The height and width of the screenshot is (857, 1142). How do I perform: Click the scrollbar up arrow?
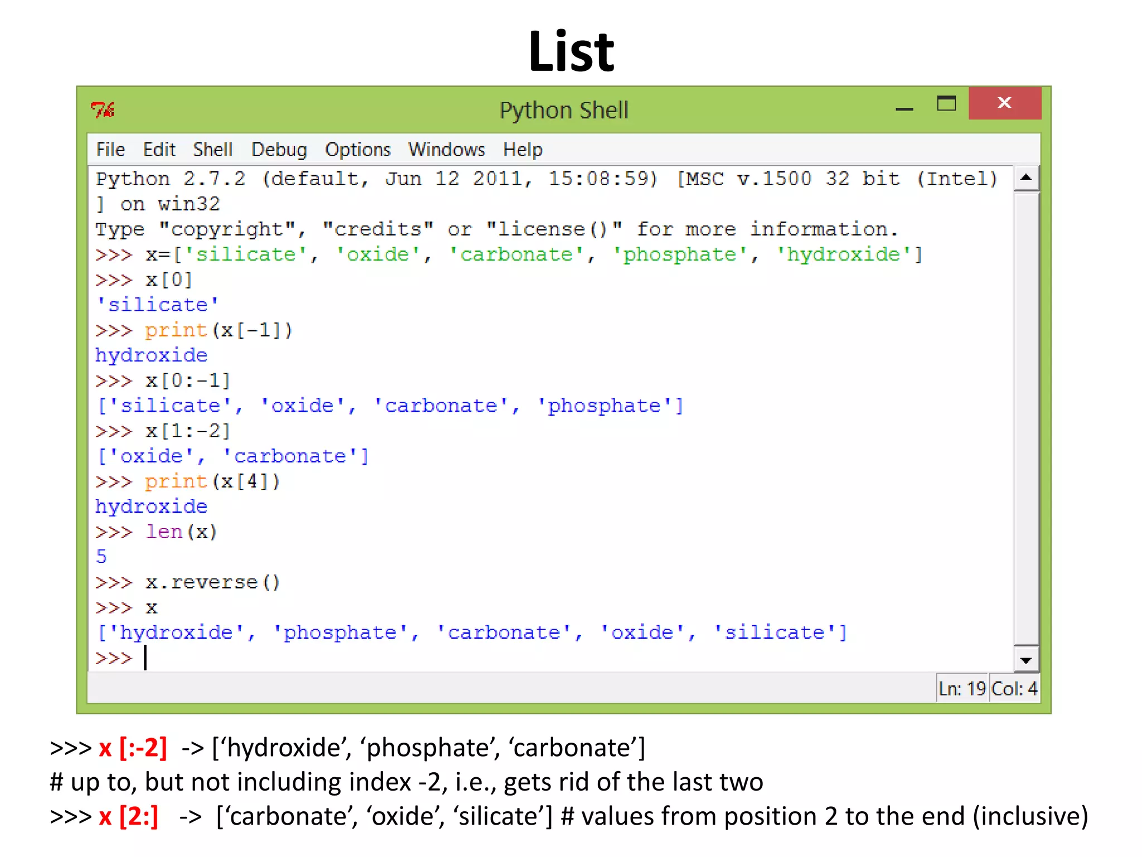1026,178
